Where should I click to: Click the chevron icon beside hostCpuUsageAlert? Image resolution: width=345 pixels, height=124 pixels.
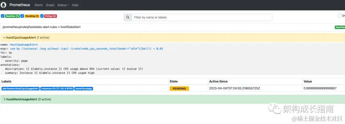[x=4, y=38]
